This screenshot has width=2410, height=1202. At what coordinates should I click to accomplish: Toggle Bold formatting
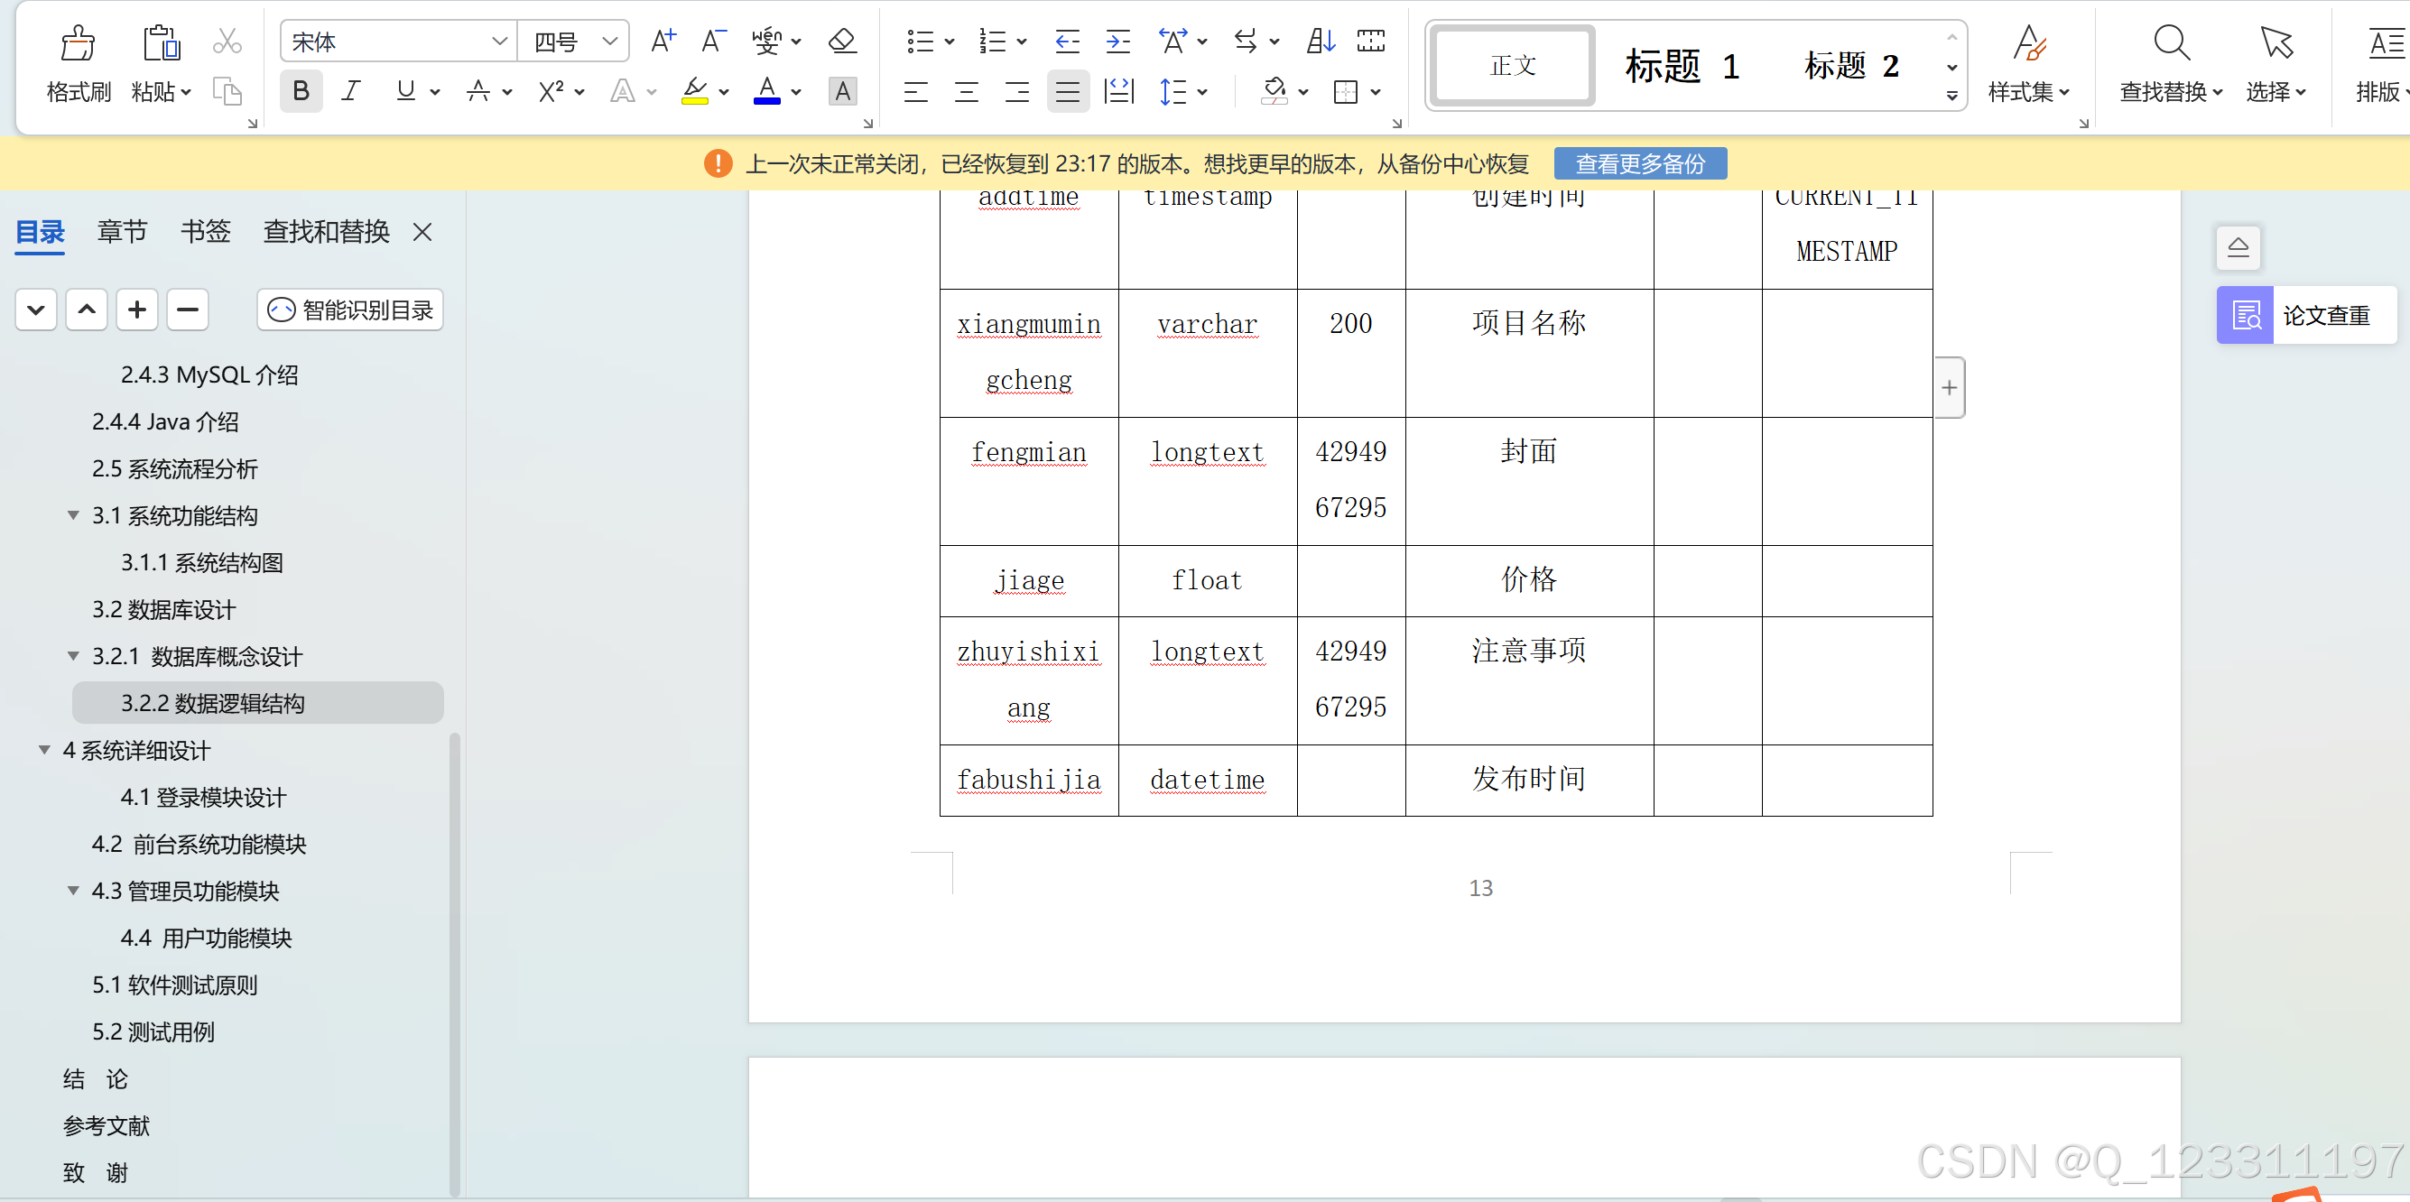point(301,91)
